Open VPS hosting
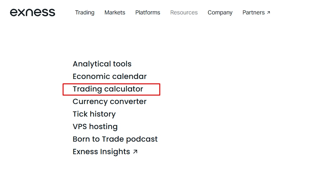This screenshot has height=188, width=313. (x=95, y=127)
